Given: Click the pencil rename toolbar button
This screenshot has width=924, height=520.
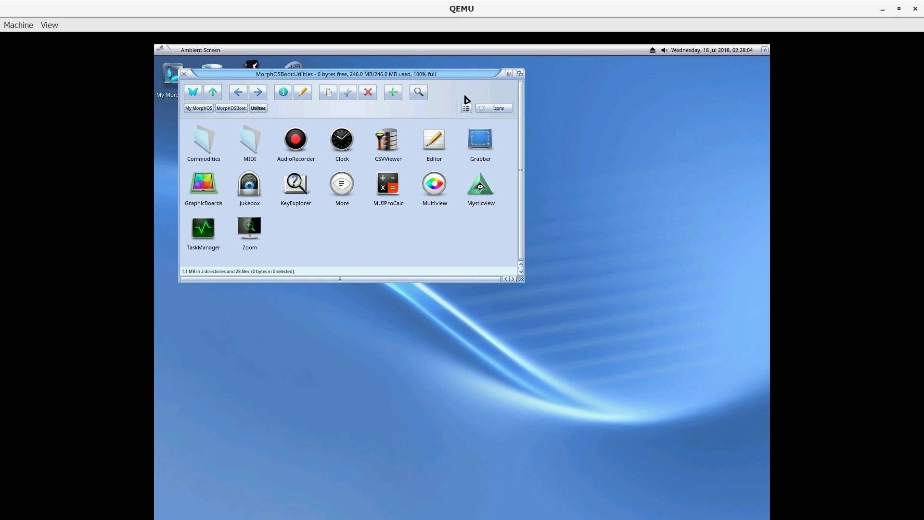Looking at the screenshot, I should (303, 92).
